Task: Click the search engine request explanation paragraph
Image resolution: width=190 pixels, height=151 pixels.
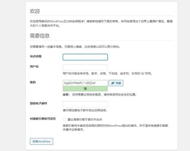Action: (116, 127)
